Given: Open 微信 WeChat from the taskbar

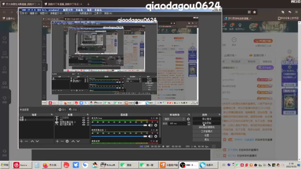Looking at the screenshot, I should coord(128,165).
